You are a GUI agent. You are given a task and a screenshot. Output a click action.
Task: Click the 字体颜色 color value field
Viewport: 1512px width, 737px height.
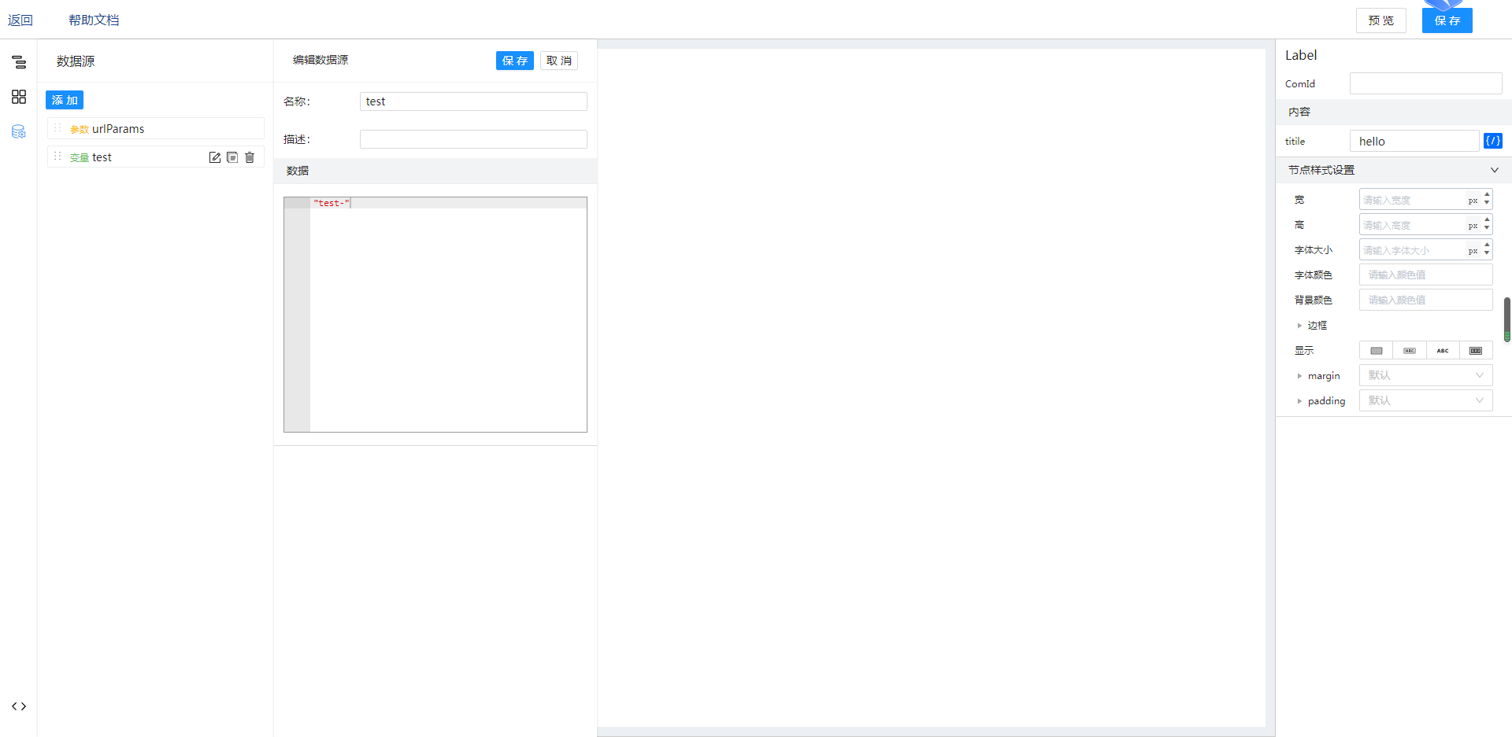1425,275
